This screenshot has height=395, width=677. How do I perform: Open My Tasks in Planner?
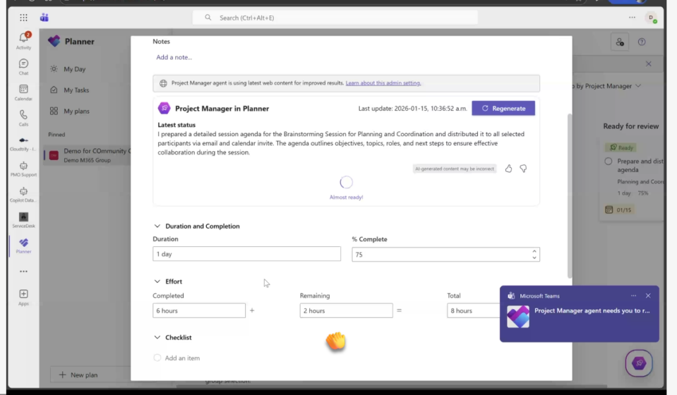point(76,90)
